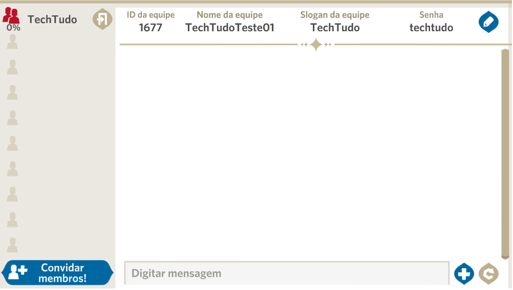Screen dimensions: 513x290
Task: Click the leave team door icon
Action: [102, 20]
